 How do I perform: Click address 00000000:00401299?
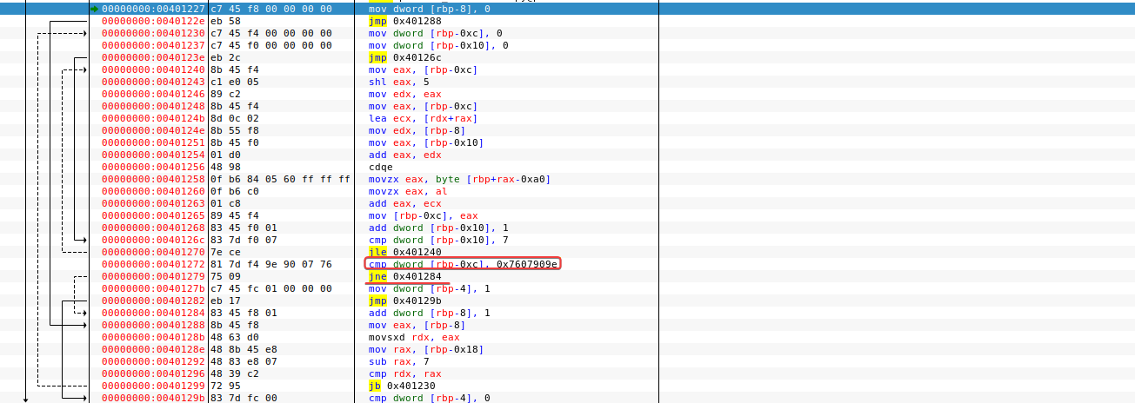(154, 386)
